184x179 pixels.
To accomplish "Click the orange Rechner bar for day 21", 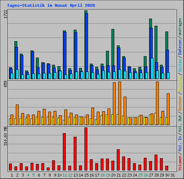I will (x=120, y=103).
